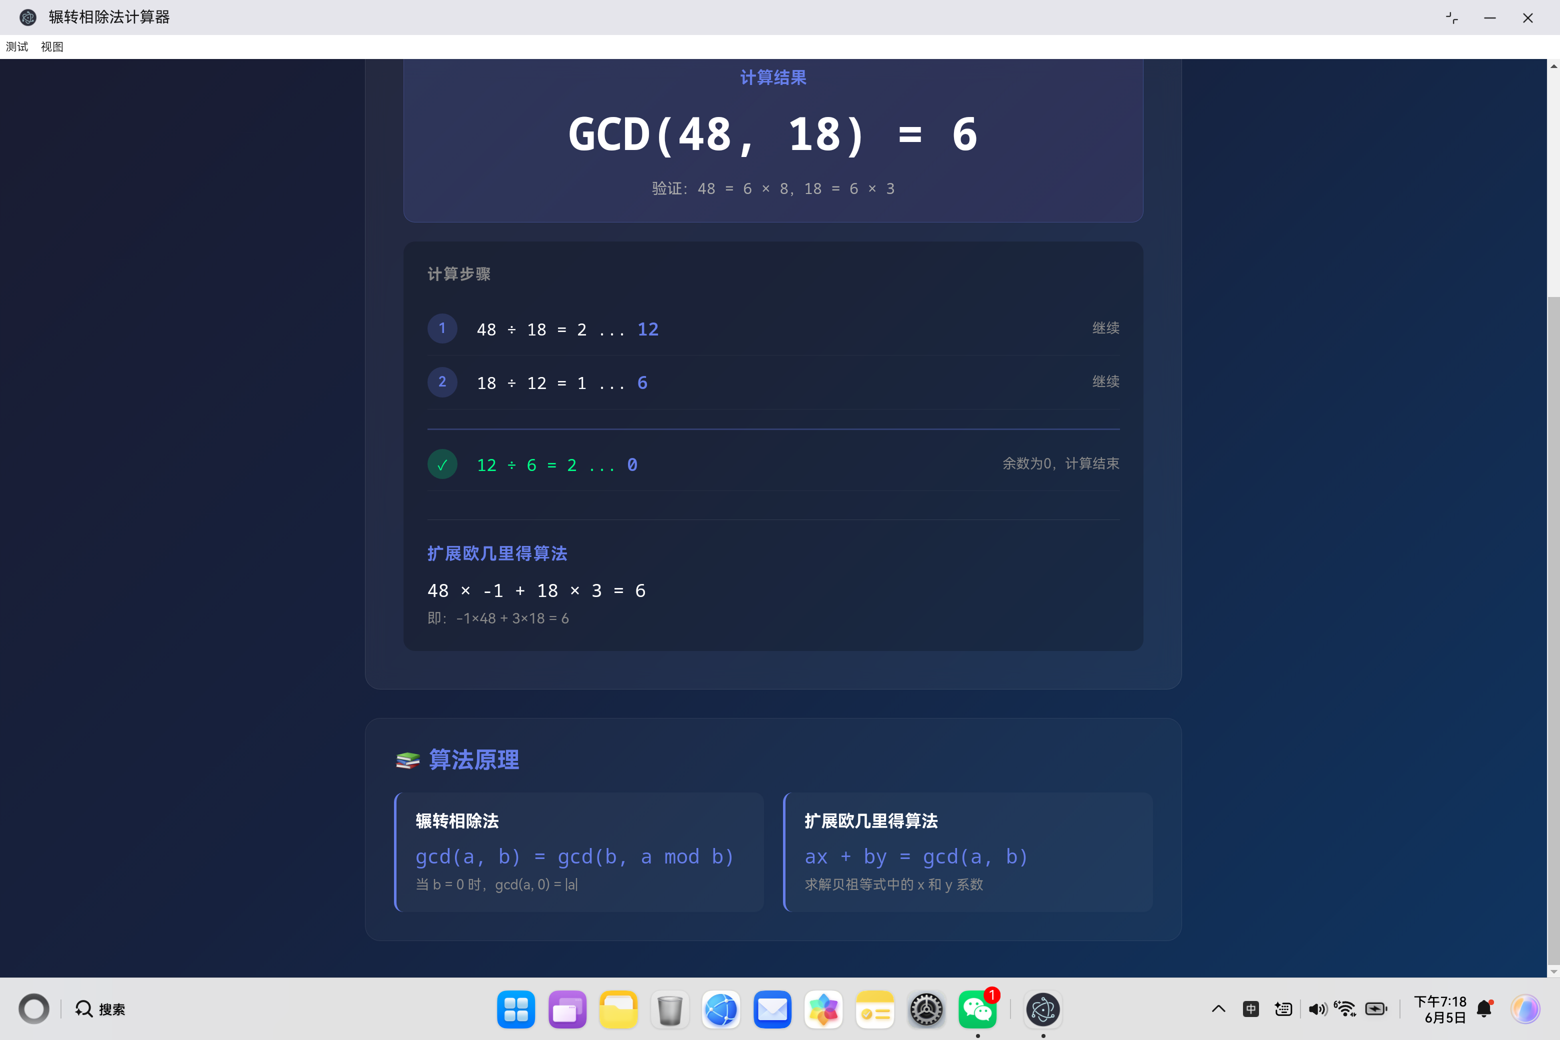Click the 计算结果 heading
The image size is (1560, 1040).
[x=772, y=77]
